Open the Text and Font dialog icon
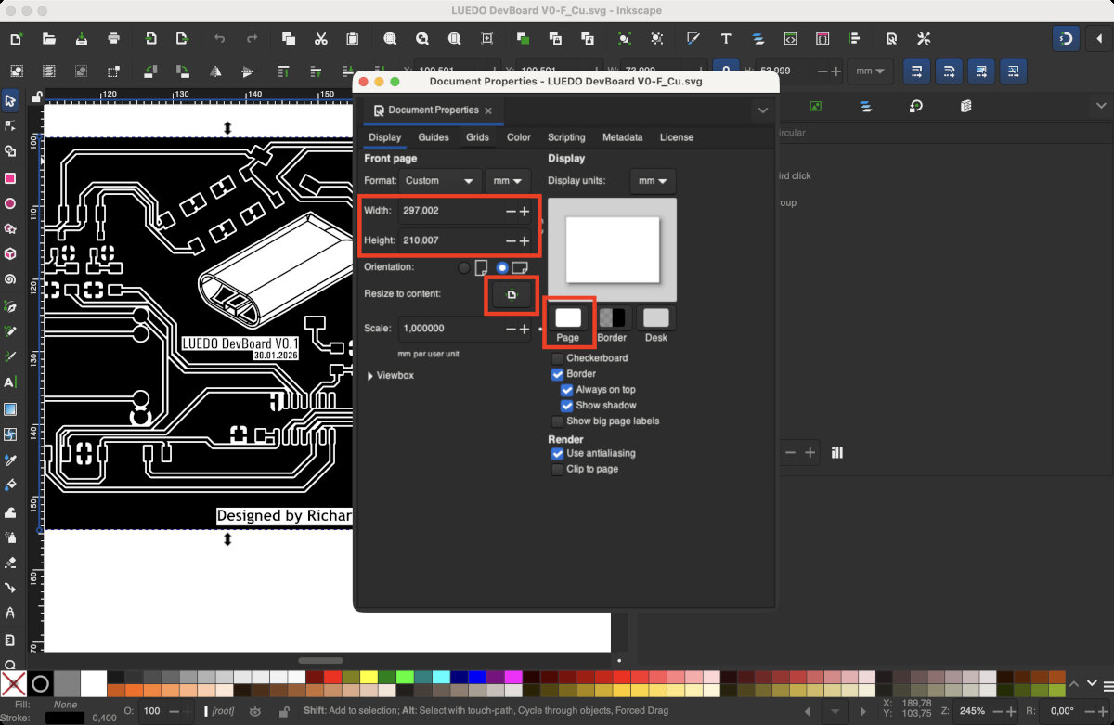Screen dimensions: 1114x725 click(726, 39)
